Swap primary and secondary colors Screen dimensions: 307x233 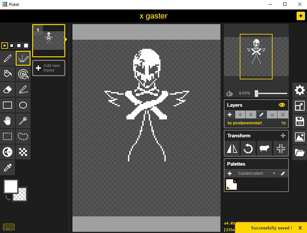(x=8, y=198)
